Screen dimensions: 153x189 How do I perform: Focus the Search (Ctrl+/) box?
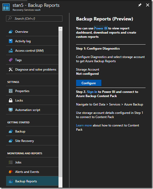(34, 19)
